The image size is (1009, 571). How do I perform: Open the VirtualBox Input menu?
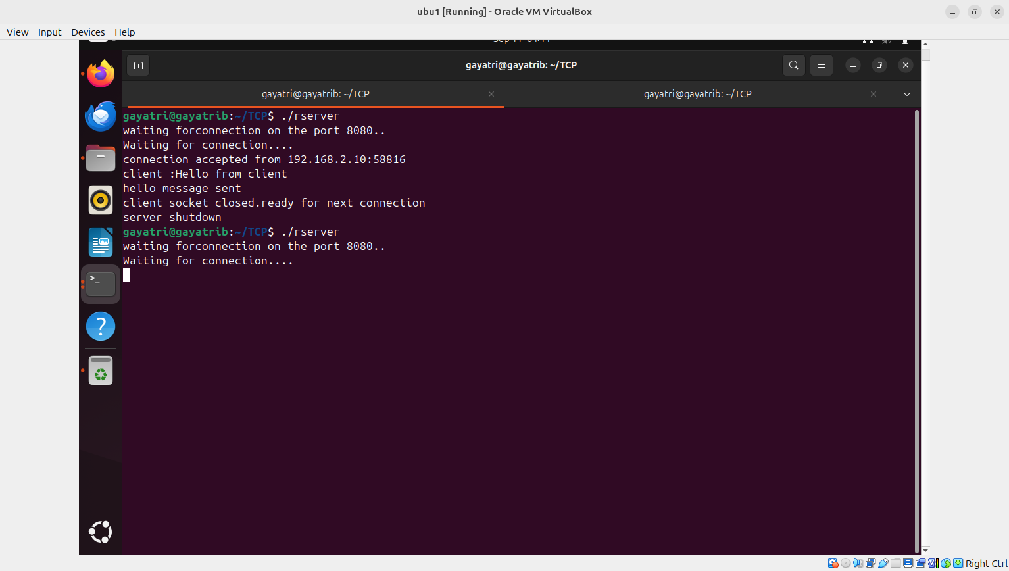click(x=49, y=32)
